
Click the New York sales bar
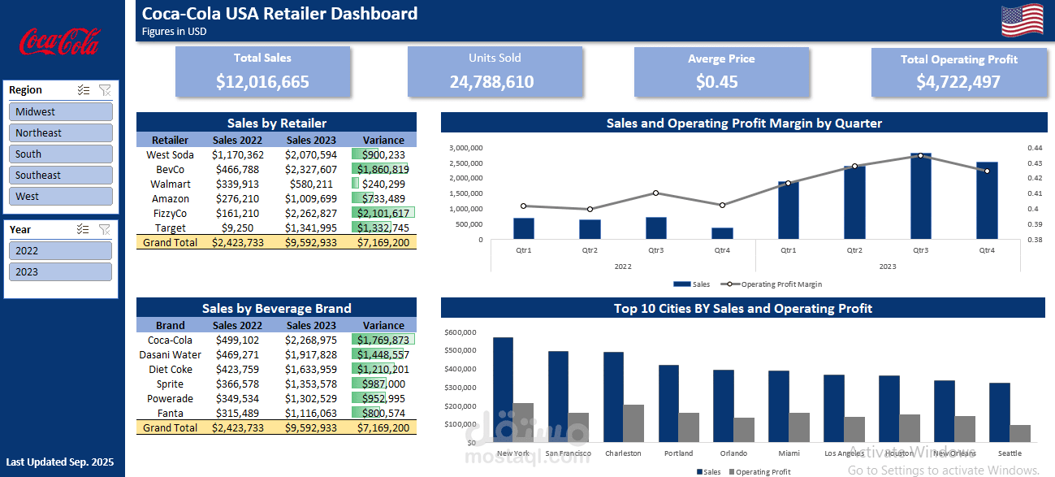click(504, 389)
